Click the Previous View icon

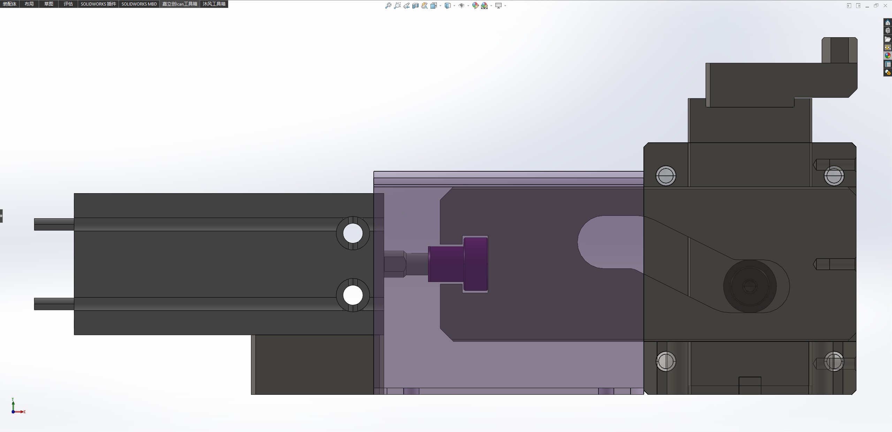[x=406, y=6]
